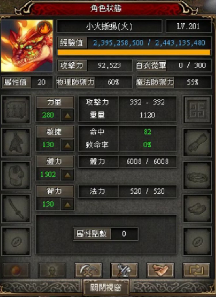Select the cloak equipment slot
This screenshot has height=297, width=216.
(16, 143)
